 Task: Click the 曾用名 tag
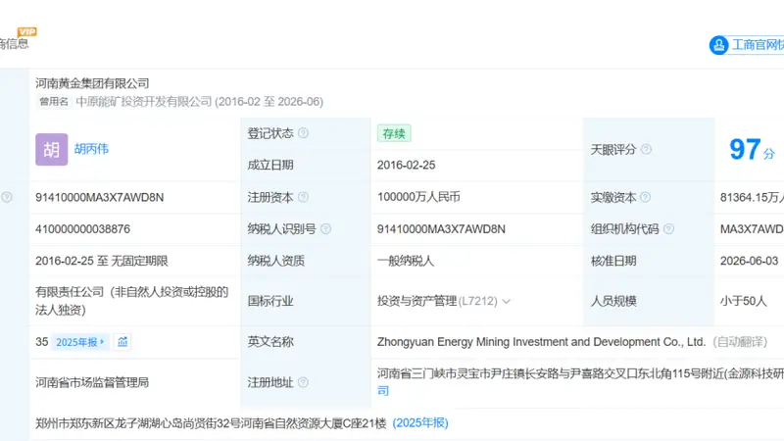pos(54,102)
